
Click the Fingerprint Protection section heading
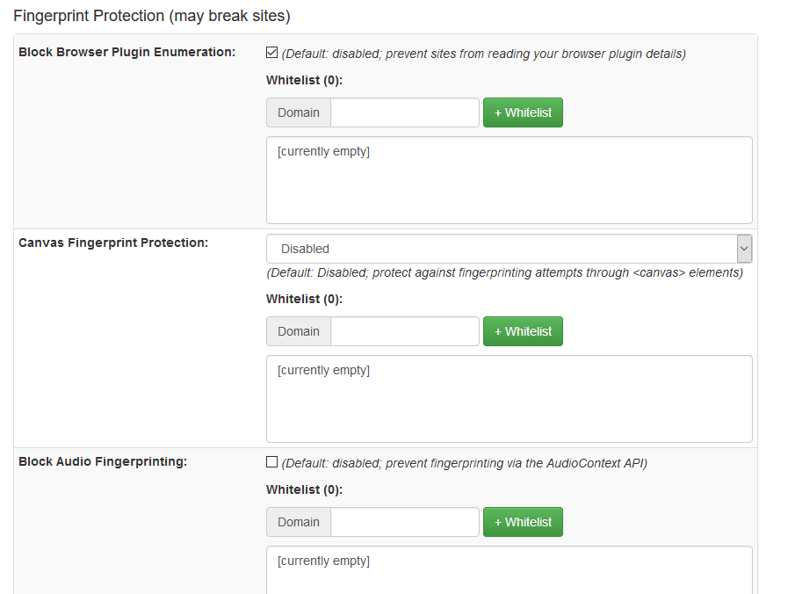pyautogui.click(x=152, y=16)
